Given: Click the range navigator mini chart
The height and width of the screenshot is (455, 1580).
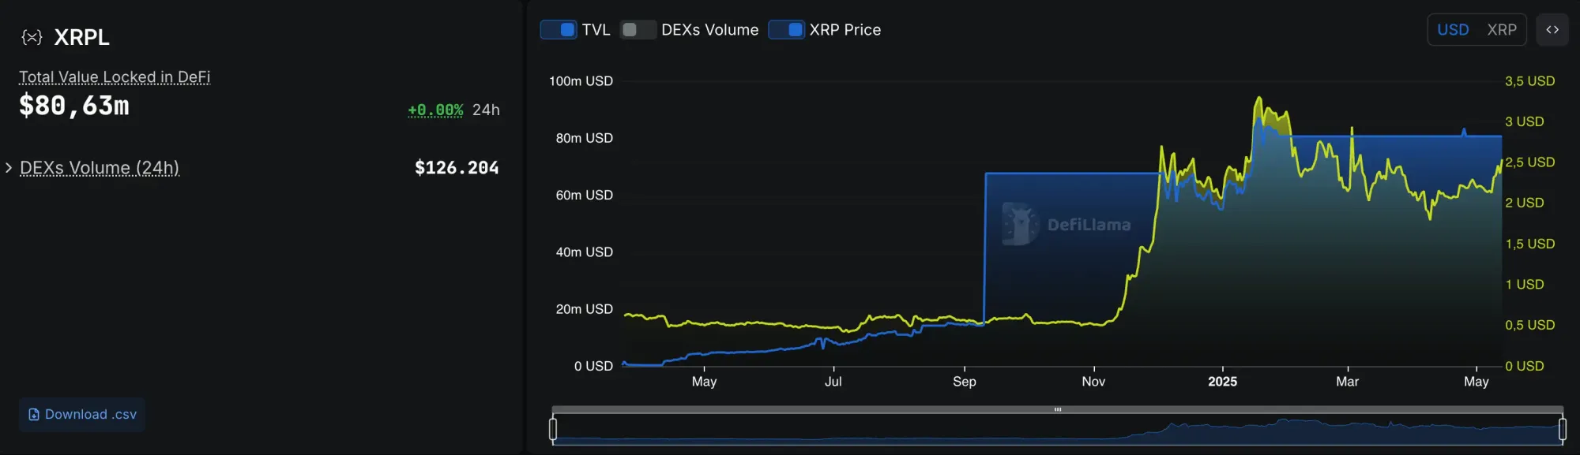Looking at the screenshot, I should pos(1058,430).
